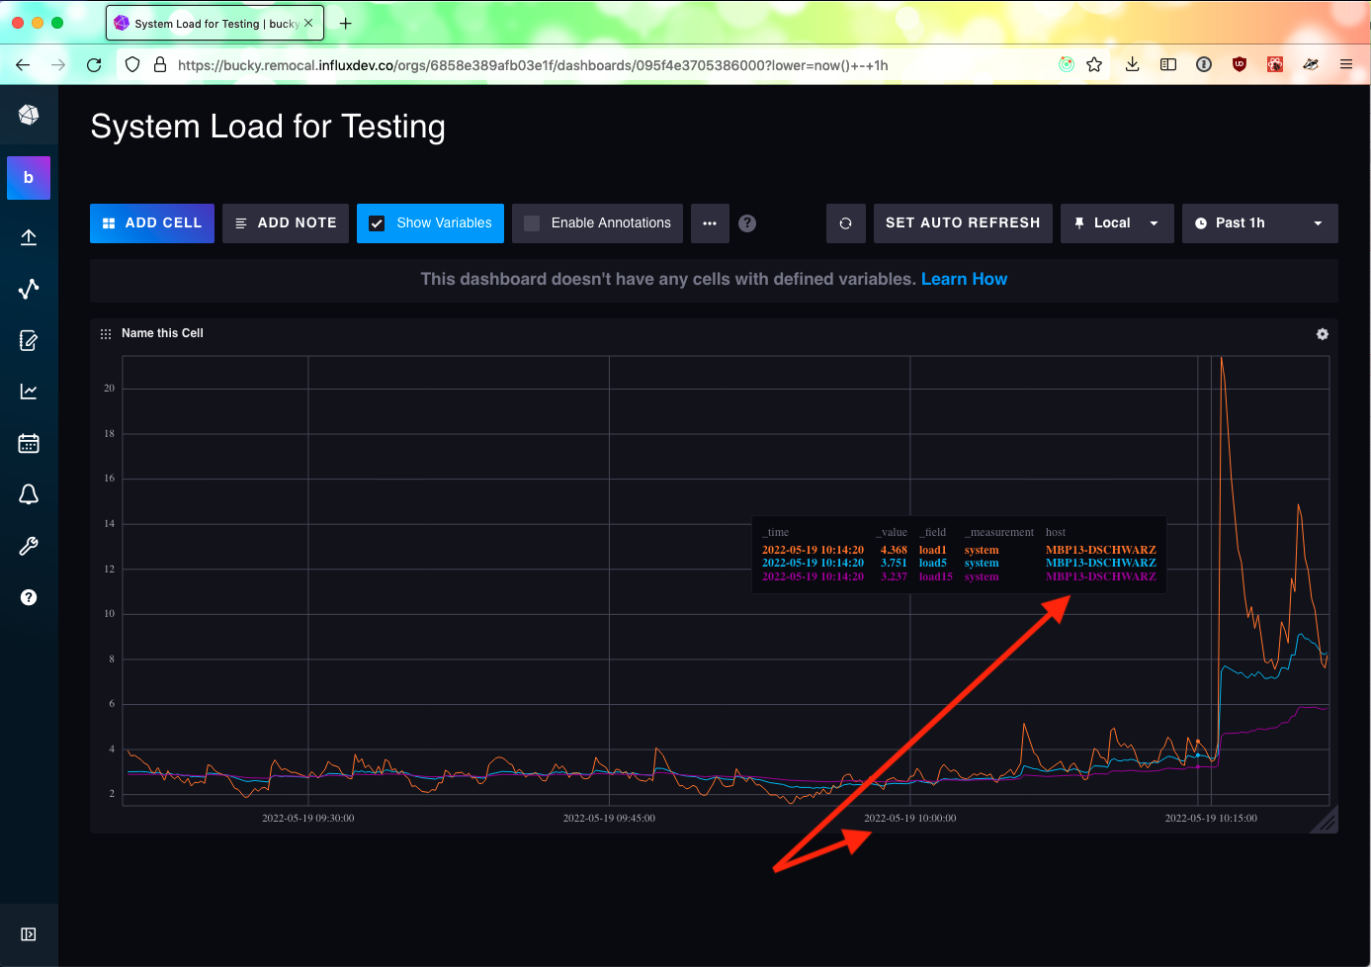Toggle the Show Variables checkbox
Viewport: 1371px width, 967px height.
point(377,223)
